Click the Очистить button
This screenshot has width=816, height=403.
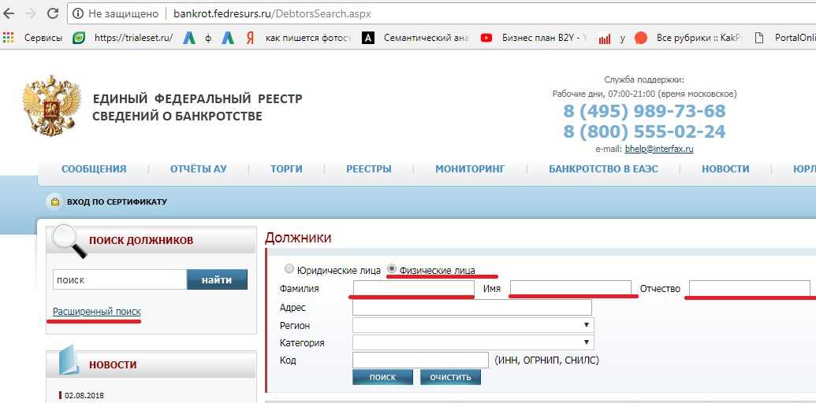451,377
